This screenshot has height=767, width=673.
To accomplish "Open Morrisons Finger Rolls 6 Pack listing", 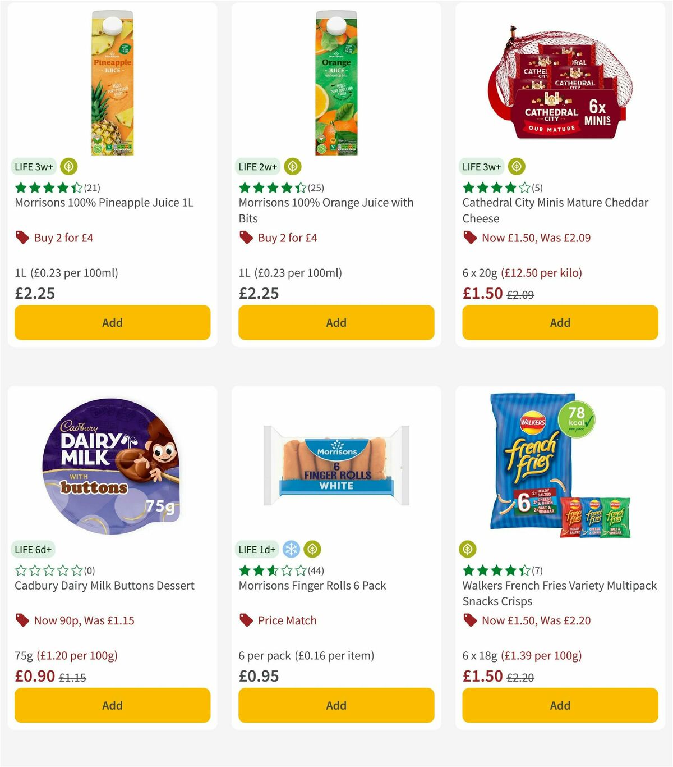I will 312,585.
